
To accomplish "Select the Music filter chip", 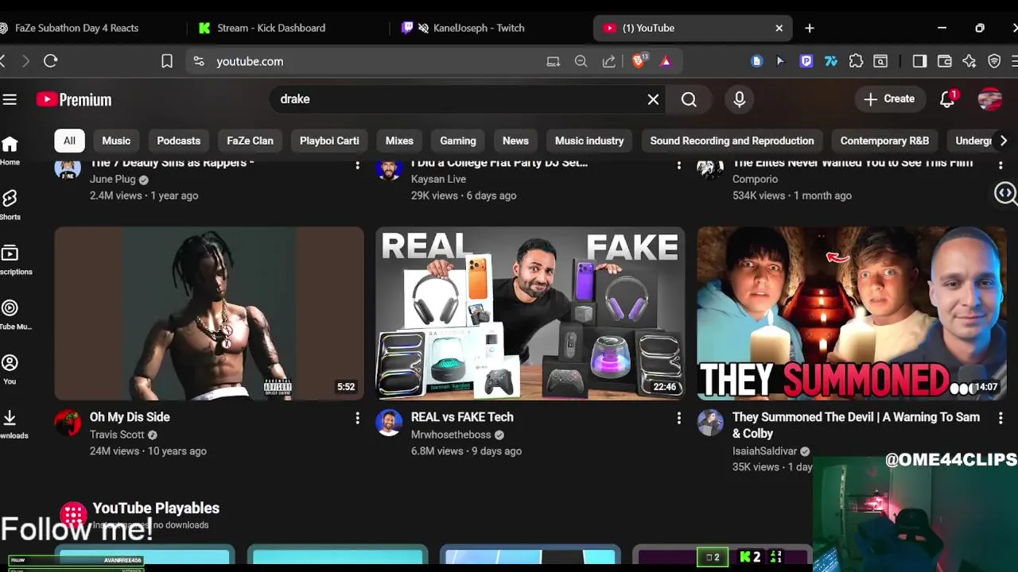I will (116, 141).
